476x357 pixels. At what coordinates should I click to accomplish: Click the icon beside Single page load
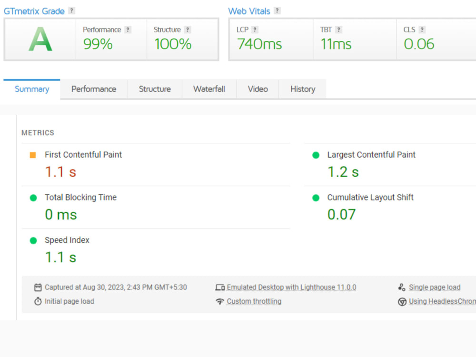pos(402,287)
